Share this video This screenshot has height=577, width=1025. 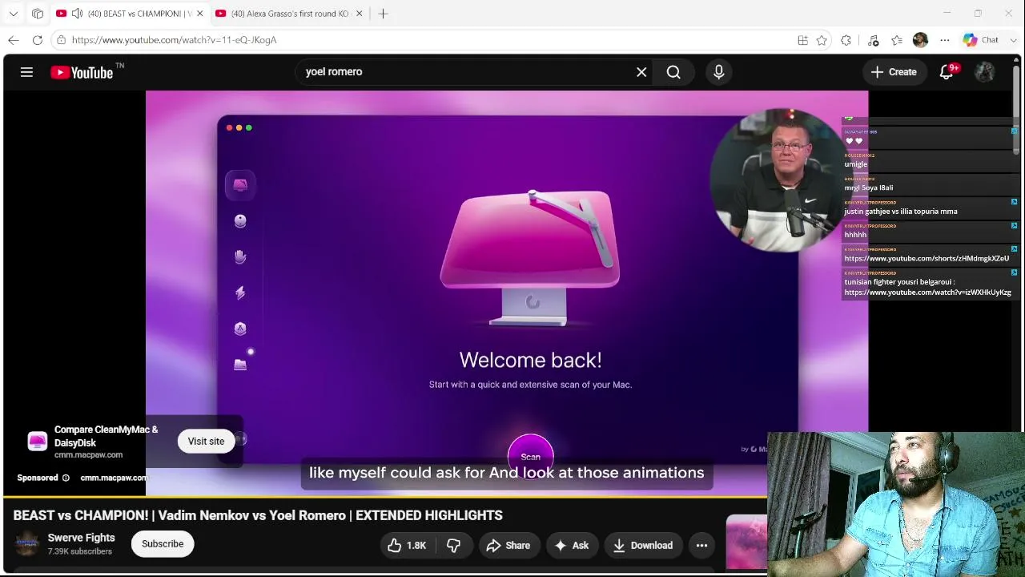pos(508,546)
